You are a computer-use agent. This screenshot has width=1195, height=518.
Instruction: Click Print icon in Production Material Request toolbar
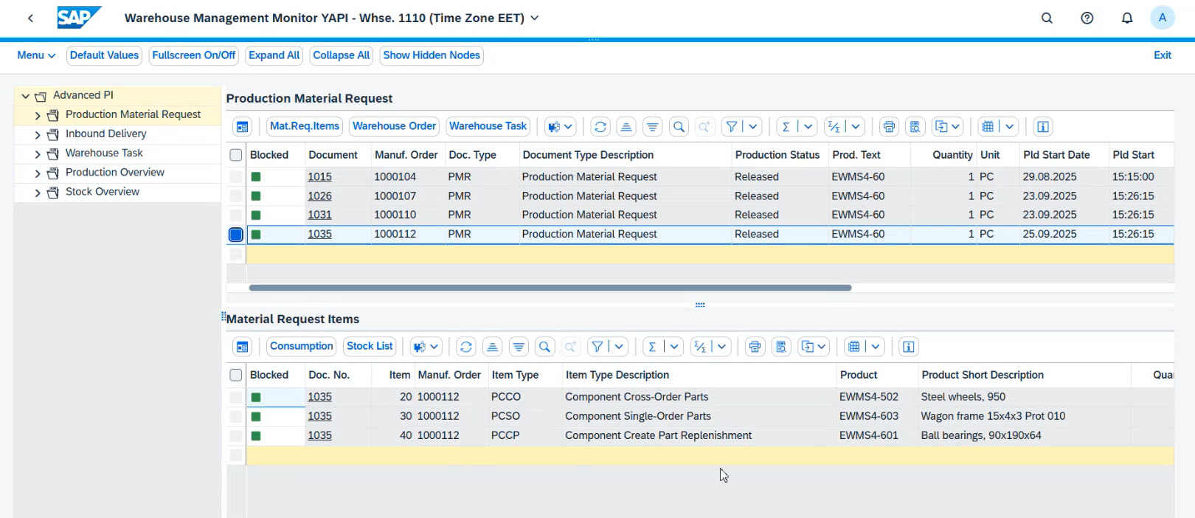pyautogui.click(x=889, y=127)
